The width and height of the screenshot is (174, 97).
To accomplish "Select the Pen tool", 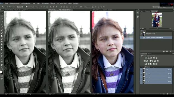I will pos(2,53).
